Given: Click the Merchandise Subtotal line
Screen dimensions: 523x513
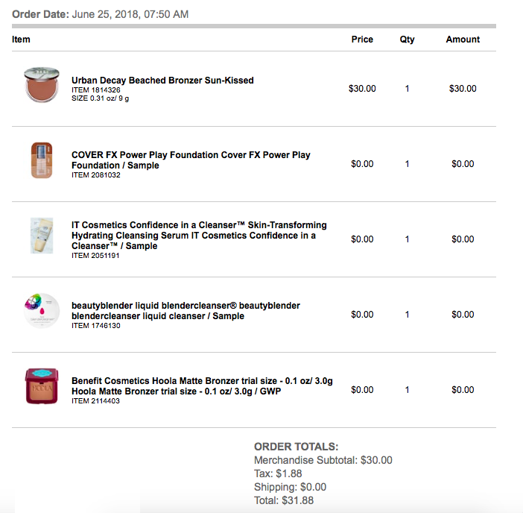Looking at the screenshot, I should (x=323, y=460).
